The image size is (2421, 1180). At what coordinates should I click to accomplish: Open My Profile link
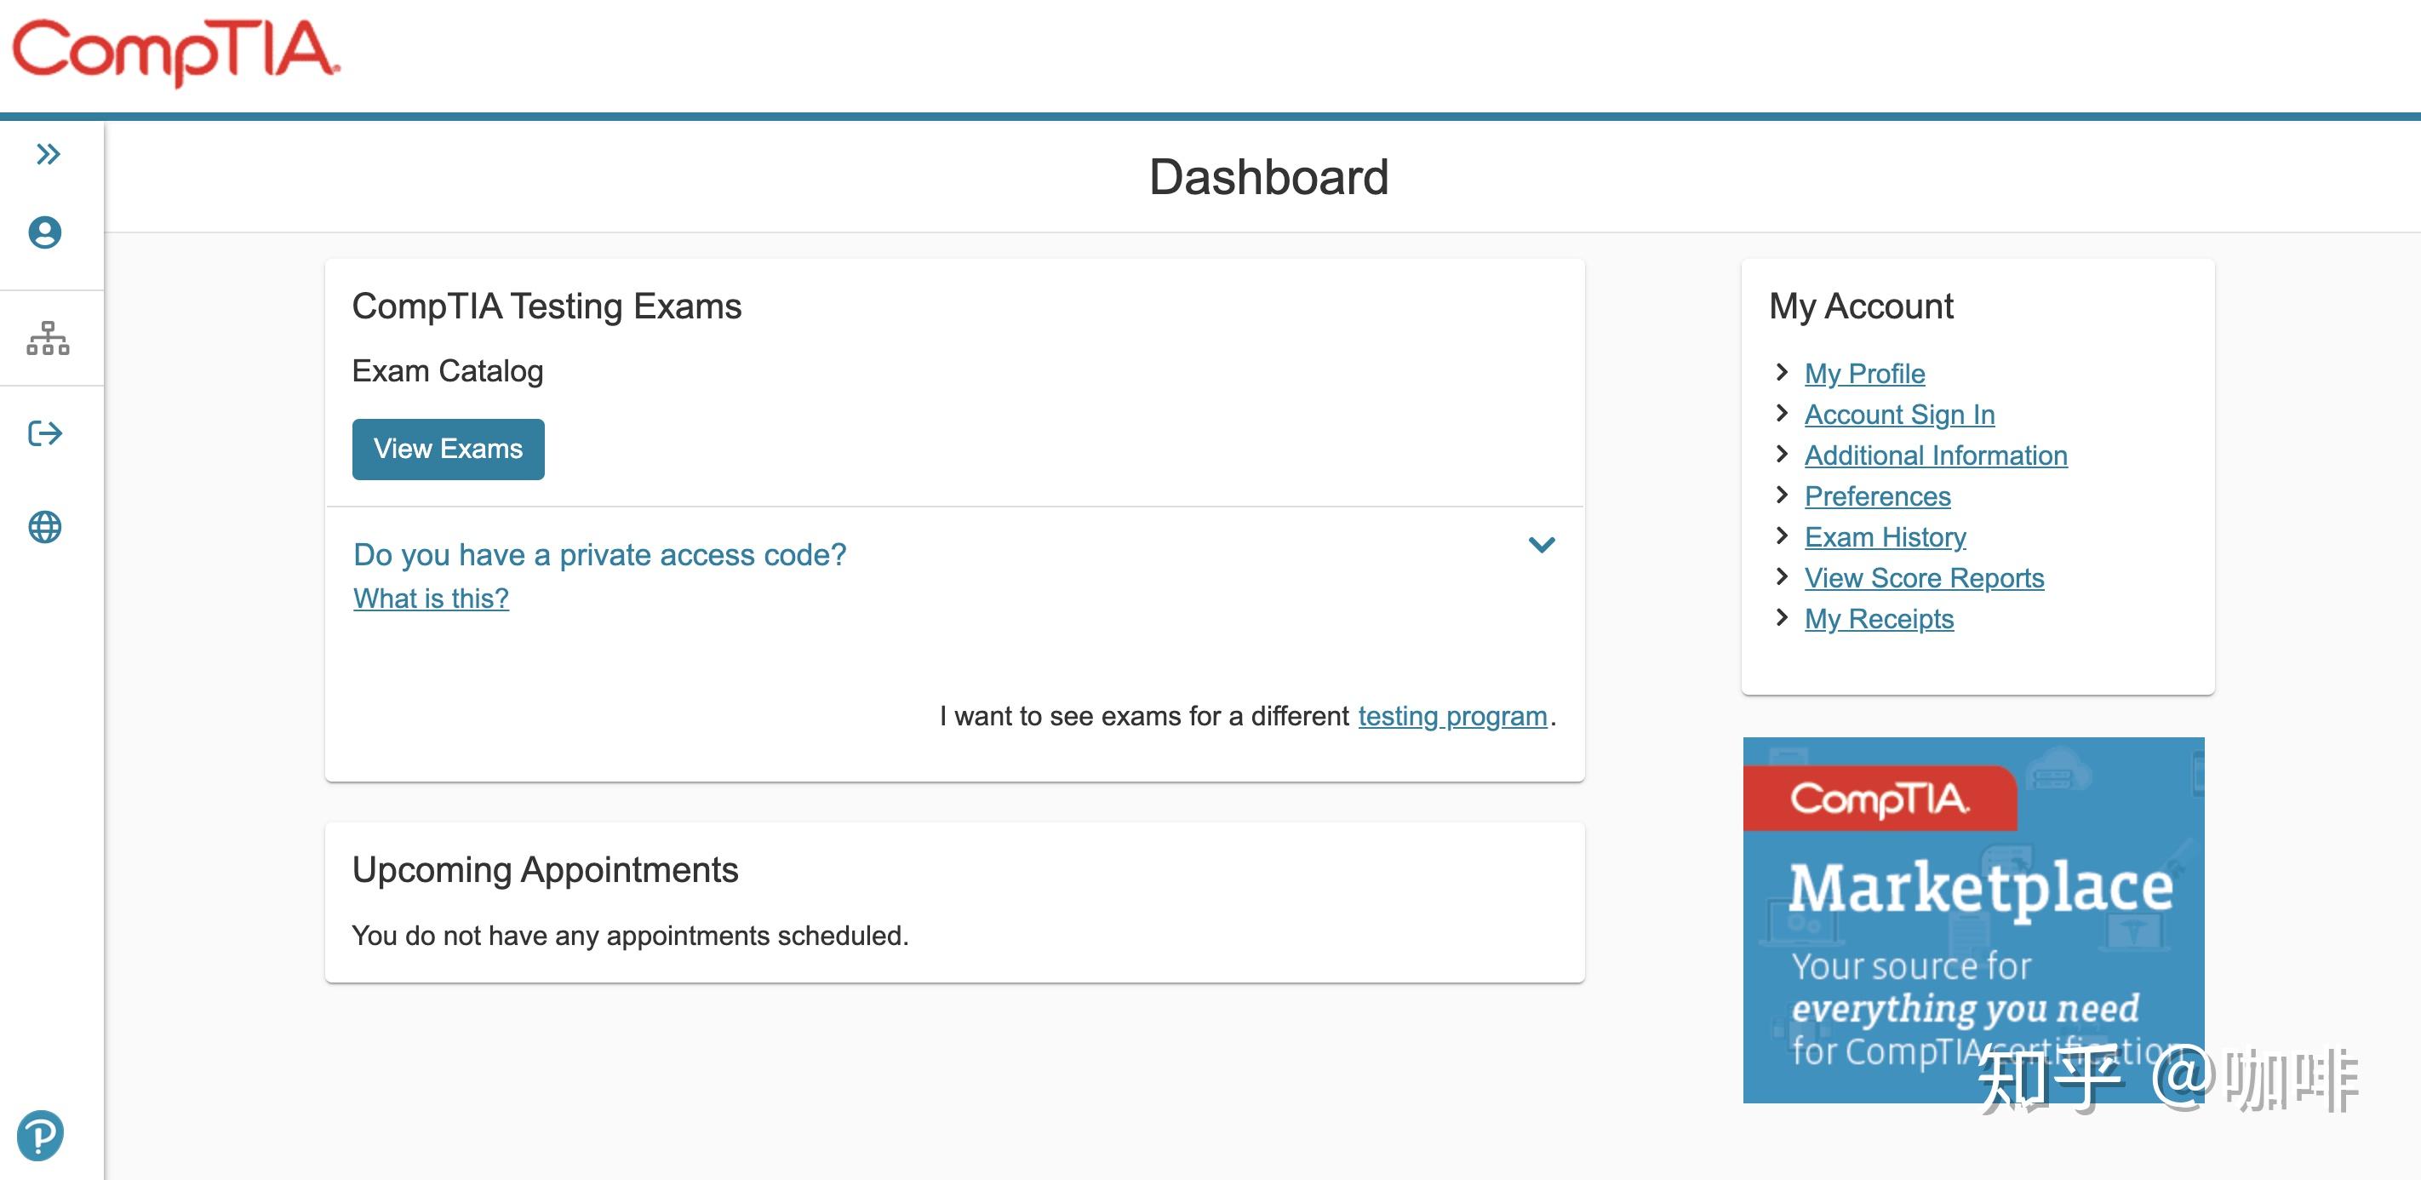(1864, 375)
